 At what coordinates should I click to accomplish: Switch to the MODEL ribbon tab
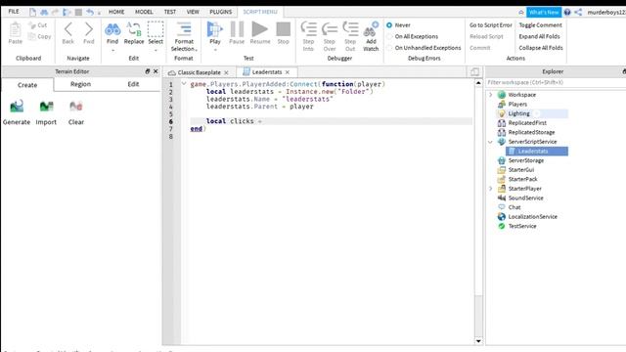point(144,12)
